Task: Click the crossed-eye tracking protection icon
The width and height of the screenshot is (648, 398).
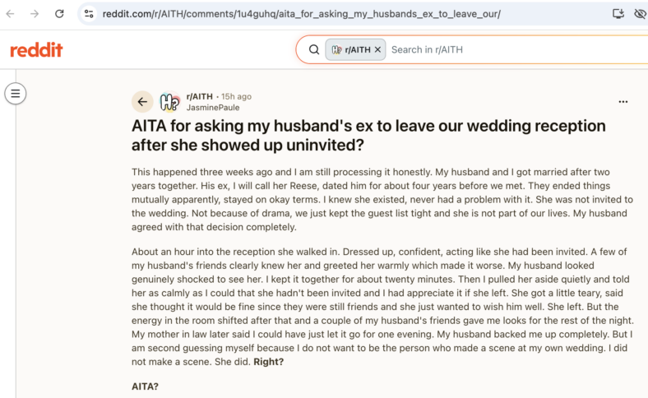Action: pos(640,14)
